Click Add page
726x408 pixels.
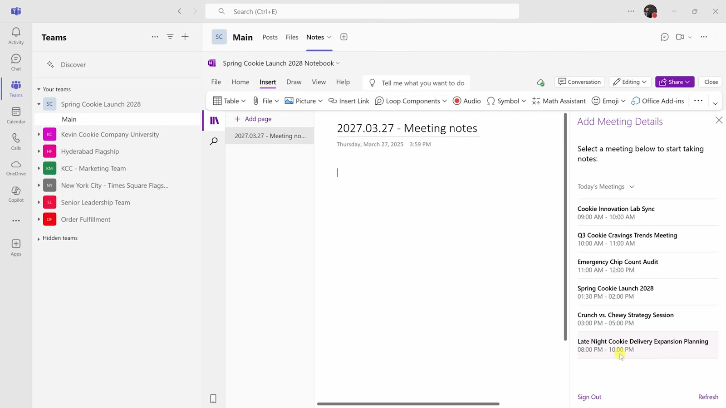pos(253,119)
